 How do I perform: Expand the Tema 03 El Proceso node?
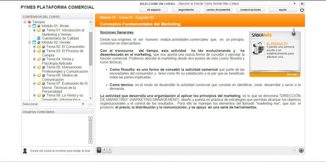tap(34, 51)
